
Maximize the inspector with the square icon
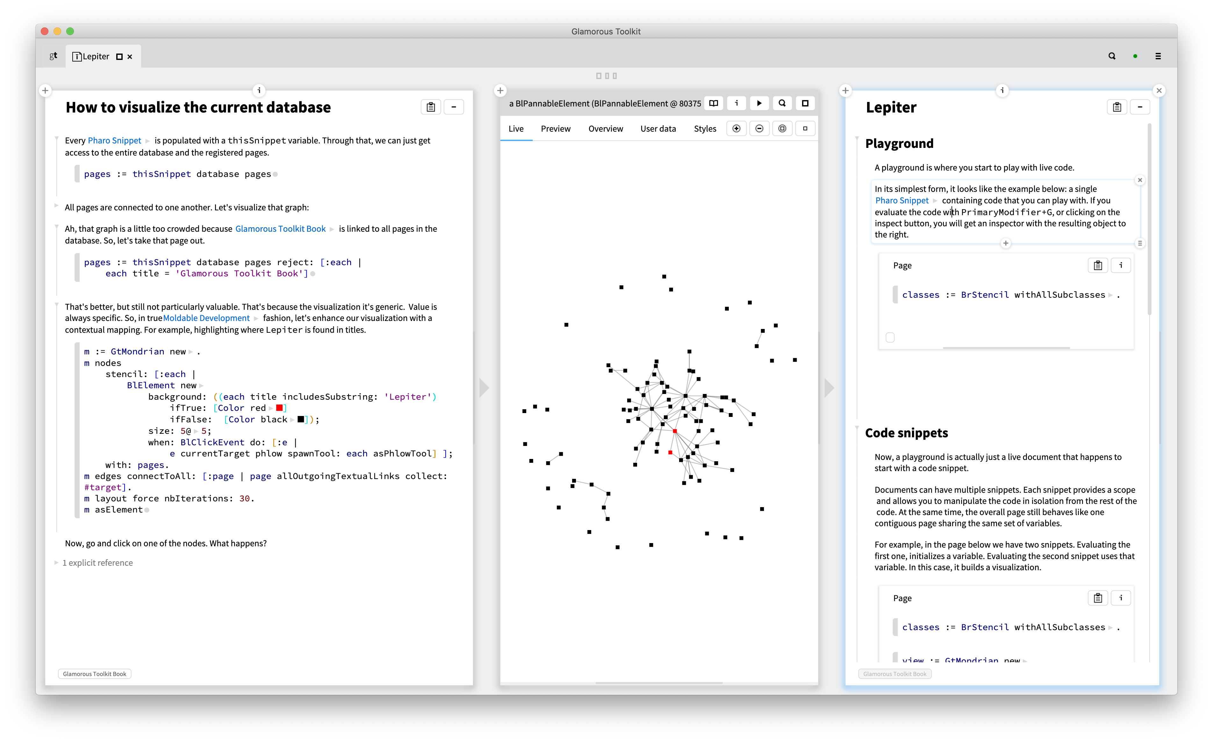coord(805,103)
